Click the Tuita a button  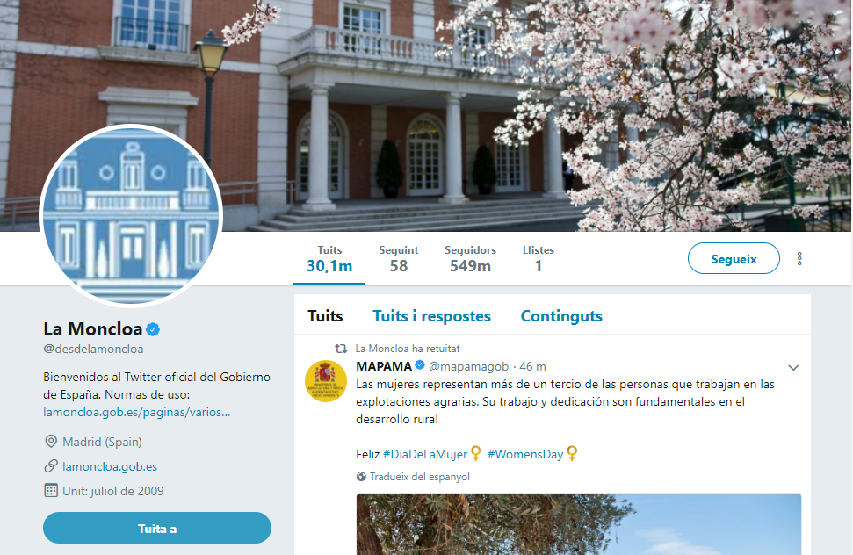pos(157,529)
